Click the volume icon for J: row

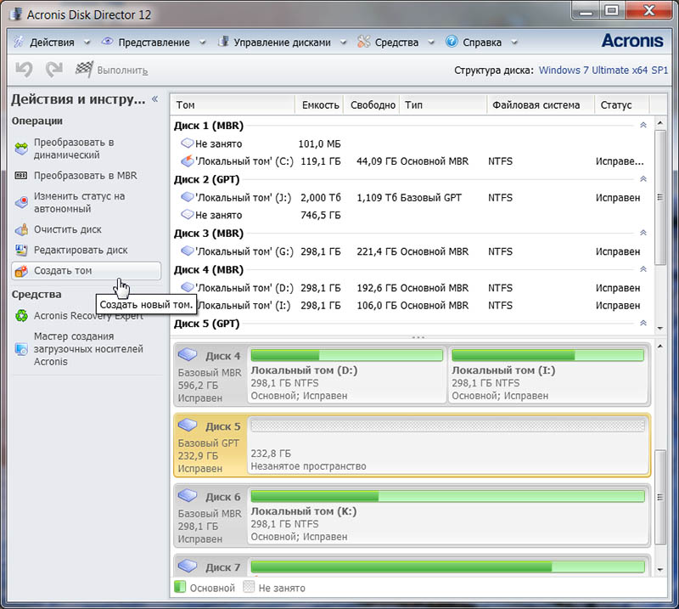point(187,197)
